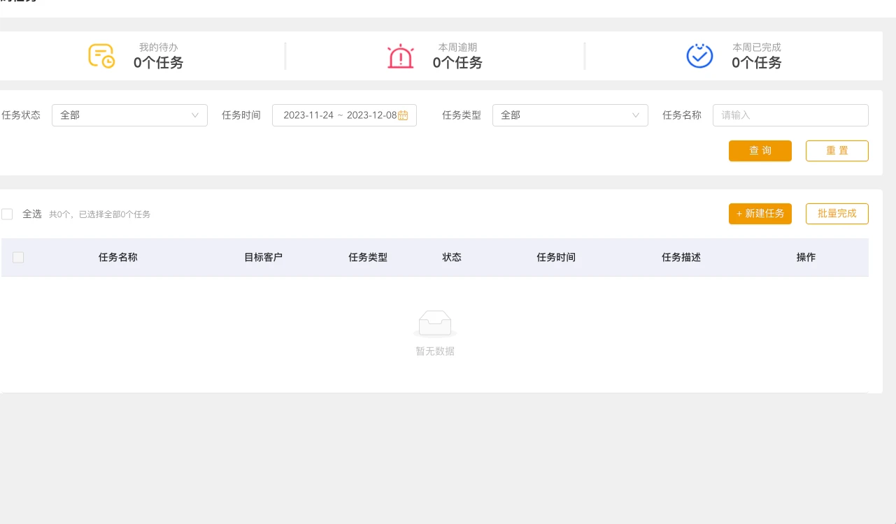Click the start date 2023-11-24
The height and width of the screenshot is (524, 896).
(x=308, y=115)
